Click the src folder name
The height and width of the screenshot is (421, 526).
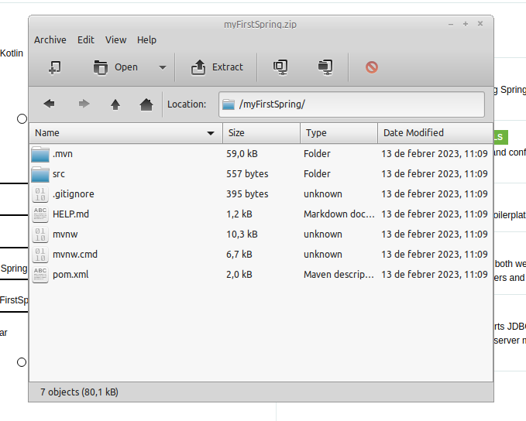59,174
